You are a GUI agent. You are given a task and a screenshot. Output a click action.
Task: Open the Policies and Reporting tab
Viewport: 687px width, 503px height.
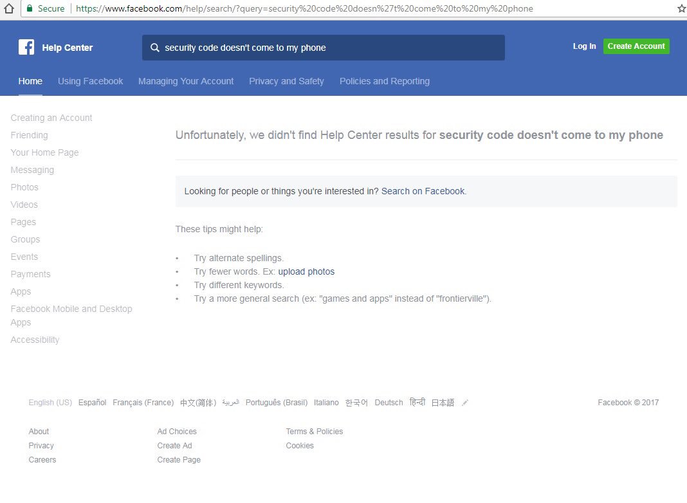(x=385, y=81)
